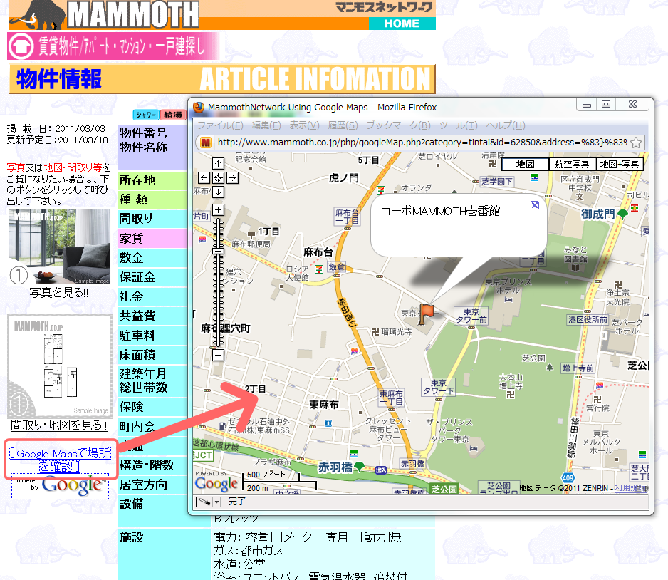Image resolution: width=668 pixels, height=580 pixels.
Task: Click the 家賃 row label
Action: point(152,239)
